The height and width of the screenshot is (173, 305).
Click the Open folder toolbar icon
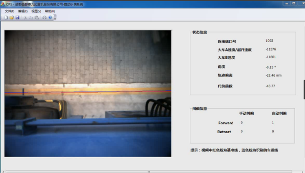(x=11, y=18)
